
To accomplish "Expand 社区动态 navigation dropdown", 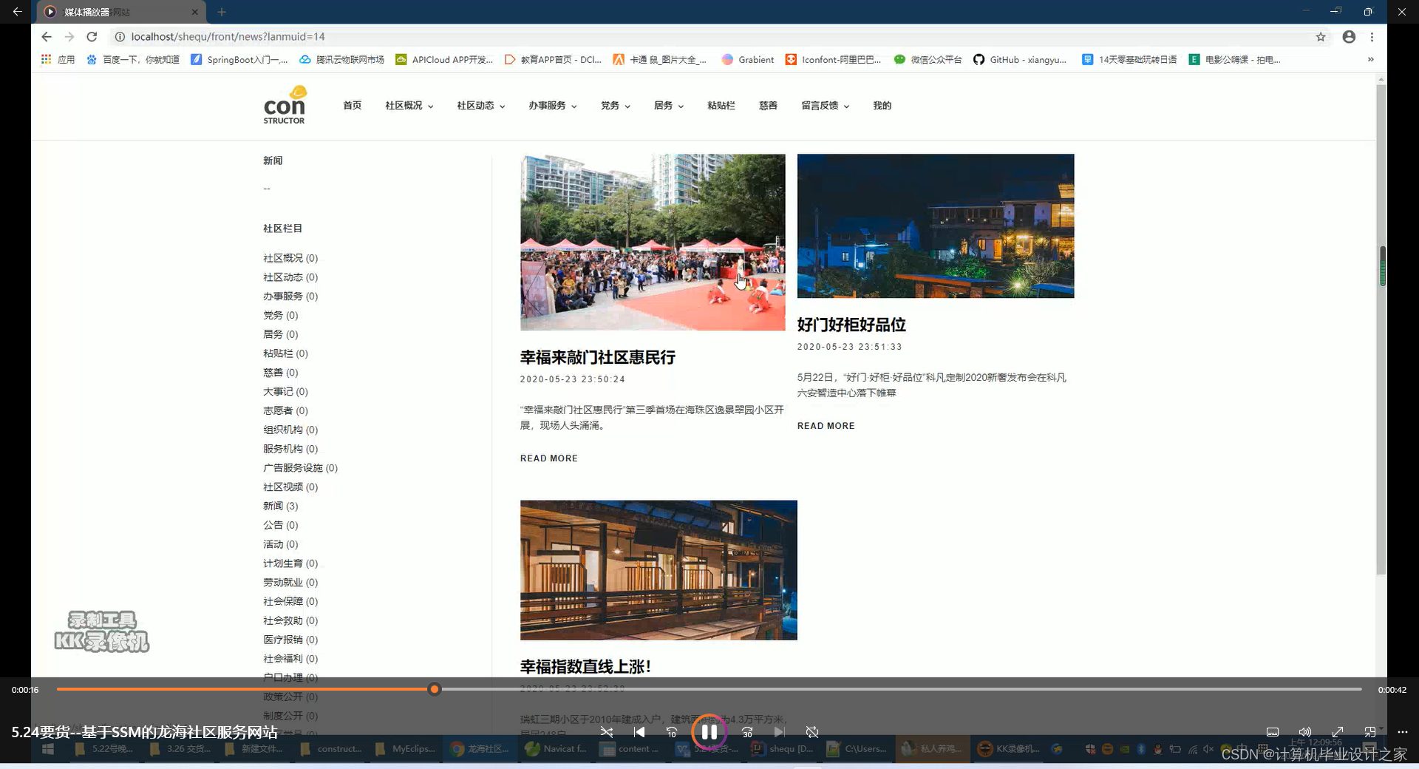I will (480, 105).
